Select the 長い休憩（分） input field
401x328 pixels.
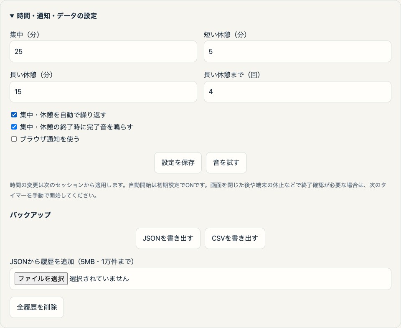tap(103, 92)
